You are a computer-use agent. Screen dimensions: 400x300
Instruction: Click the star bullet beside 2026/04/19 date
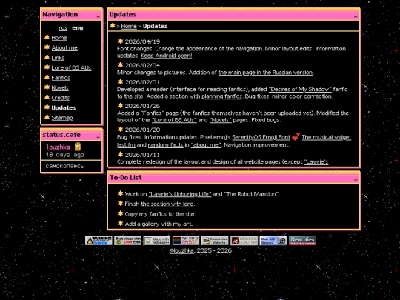tap(120, 41)
